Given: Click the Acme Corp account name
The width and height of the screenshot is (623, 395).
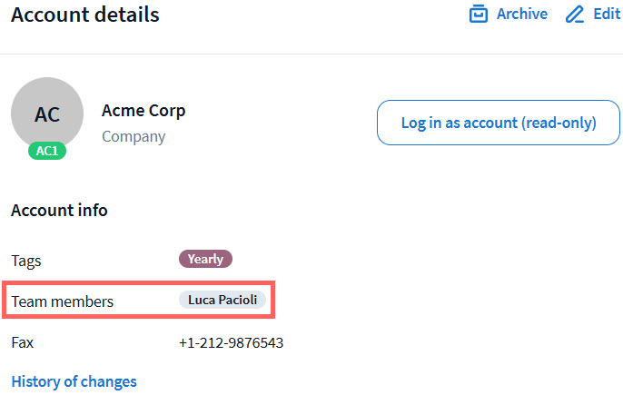Looking at the screenshot, I should pyautogui.click(x=143, y=111).
